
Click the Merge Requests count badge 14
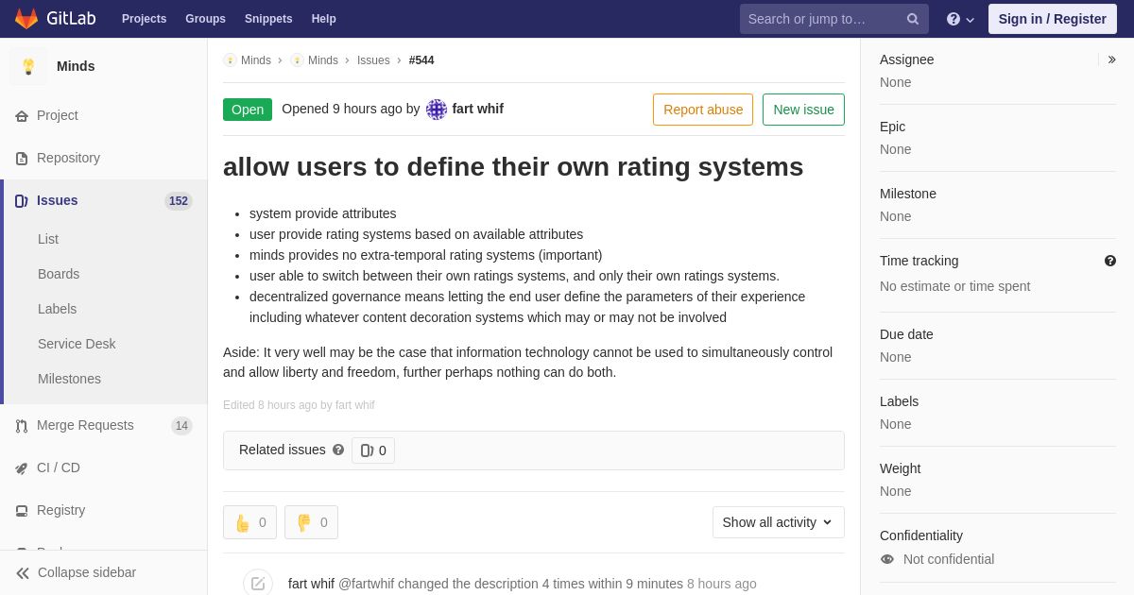181,426
